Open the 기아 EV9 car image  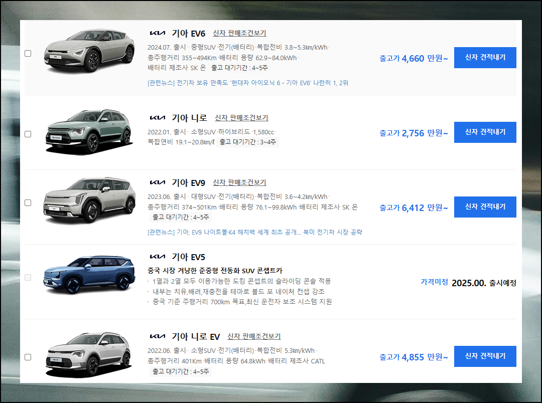[x=89, y=200]
